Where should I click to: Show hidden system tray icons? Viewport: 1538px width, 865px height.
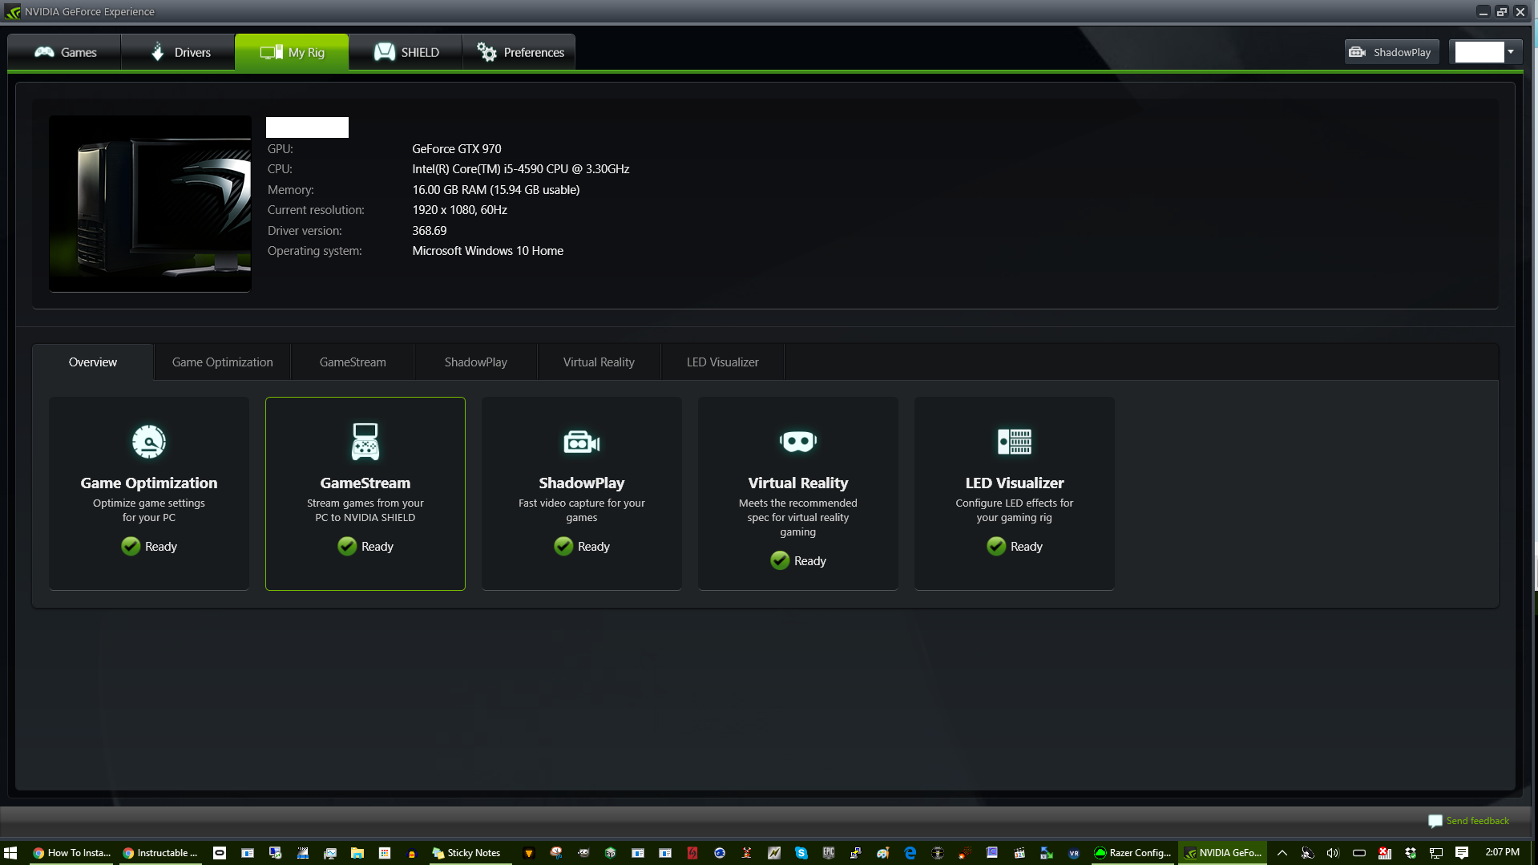(x=1282, y=853)
